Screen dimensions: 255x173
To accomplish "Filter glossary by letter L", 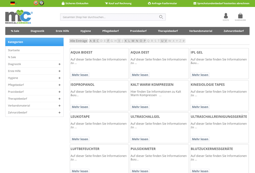I will tap(129, 41).
